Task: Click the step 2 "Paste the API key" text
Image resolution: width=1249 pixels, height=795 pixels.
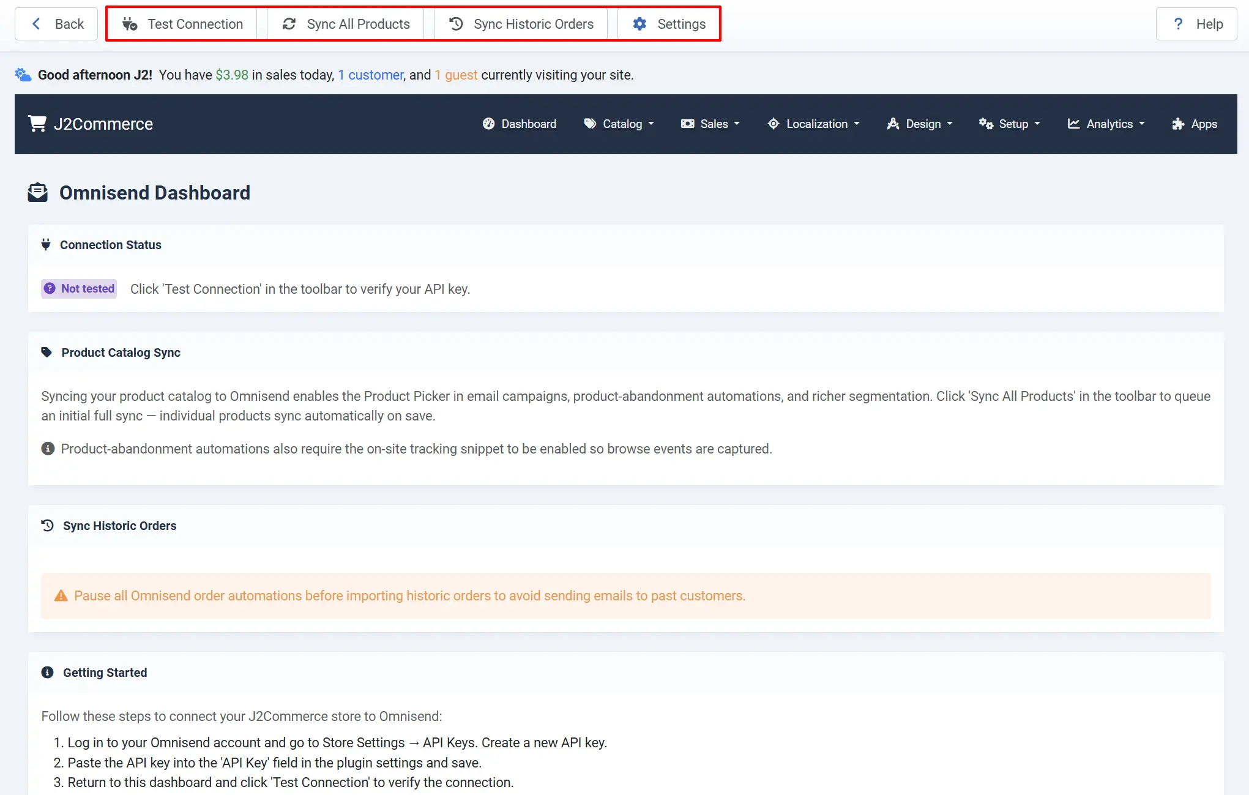Action: click(275, 763)
